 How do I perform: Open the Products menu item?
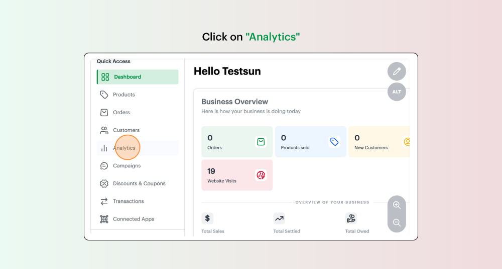(x=138, y=95)
